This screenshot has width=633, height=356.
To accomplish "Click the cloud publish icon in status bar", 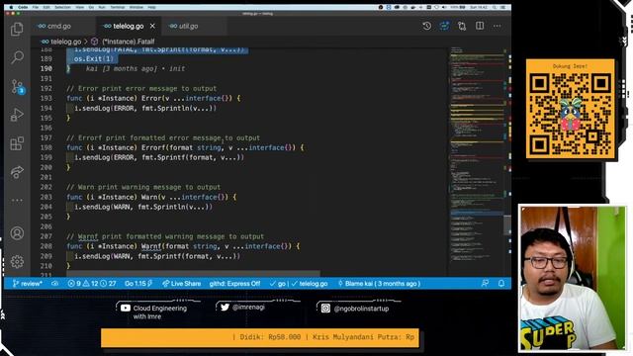I will [x=55, y=284].
